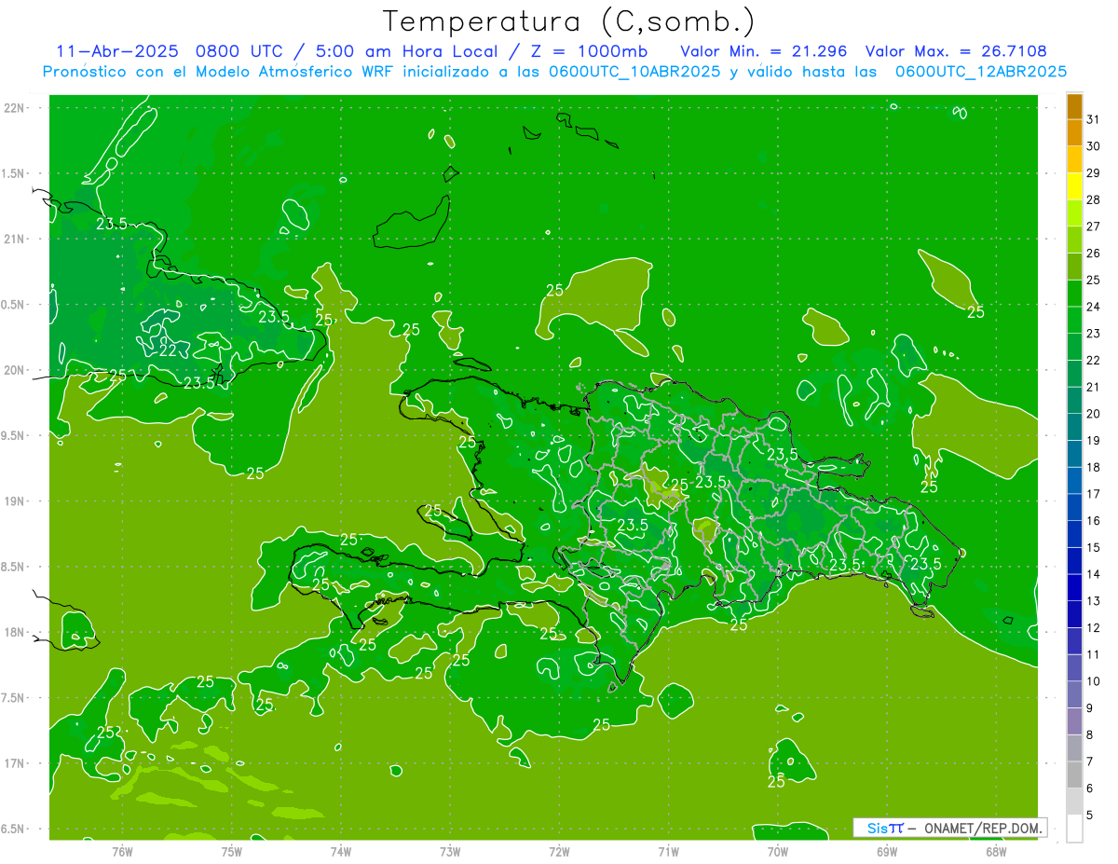Pick the dark blue swatch between 12 and 13
1118x864 pixels.
pyautogui.click(x=1074, y=614)
